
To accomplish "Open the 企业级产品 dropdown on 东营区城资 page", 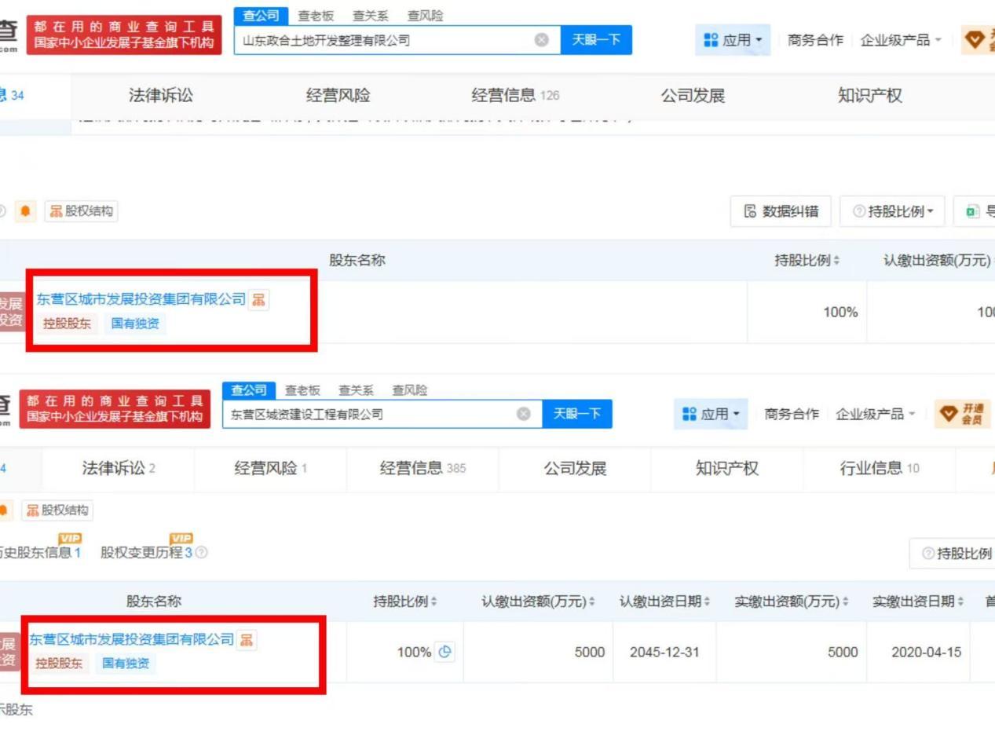I will [x=876, y=414].
